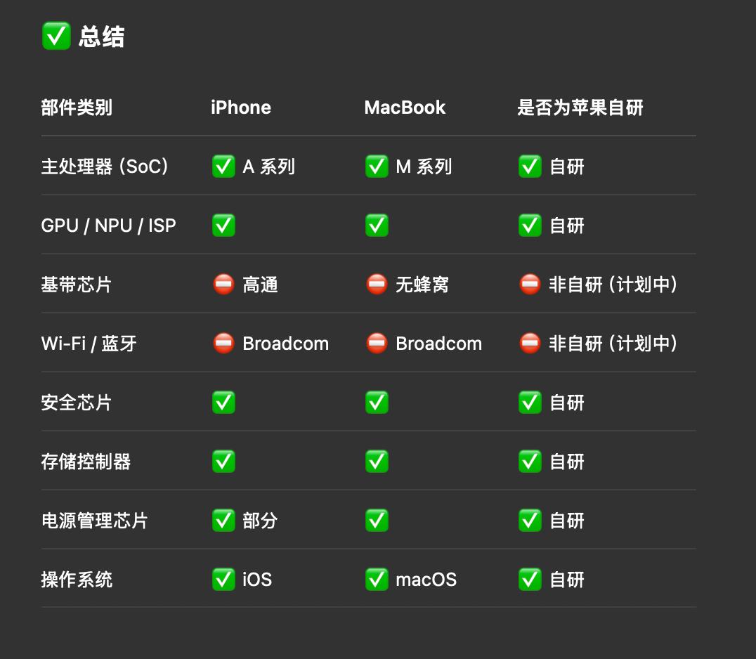Click the checkmark icon next to iOS
This screenshot has height=659, width=756.
point(223,580)
